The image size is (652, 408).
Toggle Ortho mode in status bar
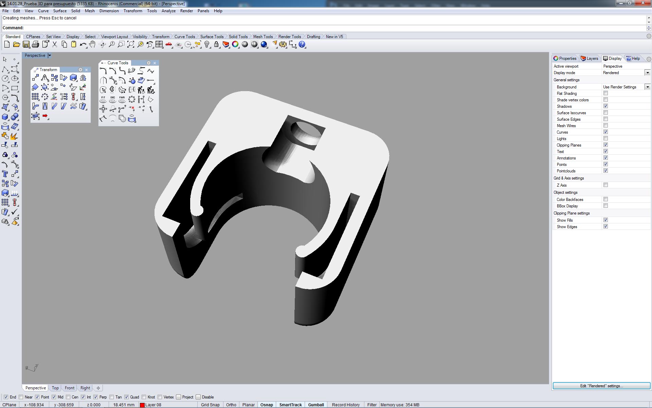coord(231,405)
